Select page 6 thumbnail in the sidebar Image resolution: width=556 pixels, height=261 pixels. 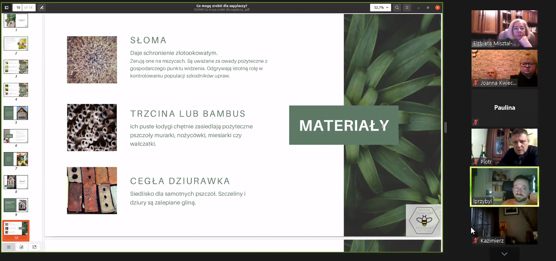tap(16, 136)
